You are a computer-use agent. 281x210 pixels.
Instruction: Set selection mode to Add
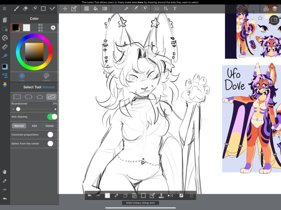pyautogui.click(x=34, y=126)
